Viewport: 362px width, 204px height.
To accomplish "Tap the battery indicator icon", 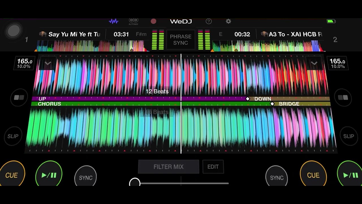I will (x=331, y=21).
